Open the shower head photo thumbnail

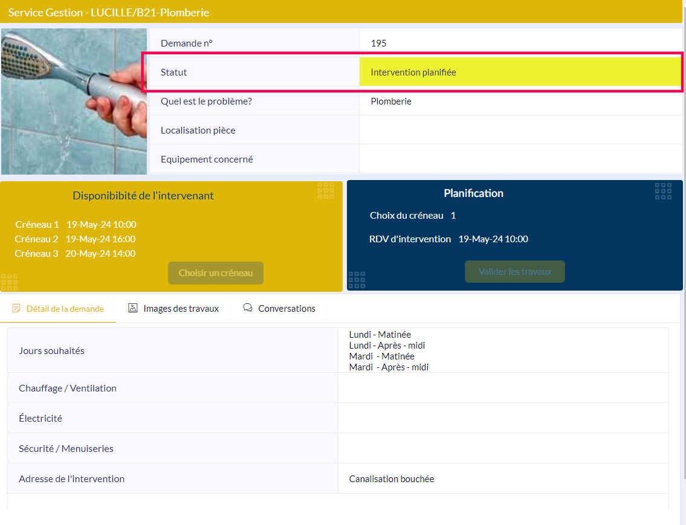click(x=74, y=101)
